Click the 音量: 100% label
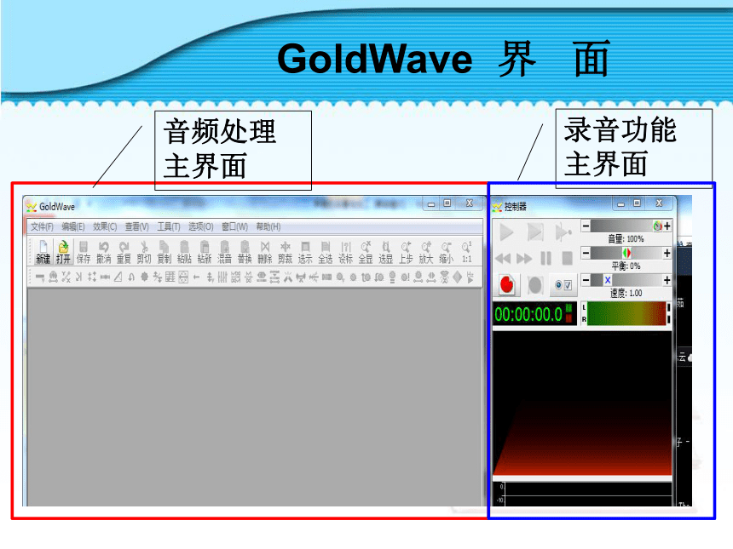Viewport: 733px width, 549px height. pyautogui.click(x=626, y=239)
